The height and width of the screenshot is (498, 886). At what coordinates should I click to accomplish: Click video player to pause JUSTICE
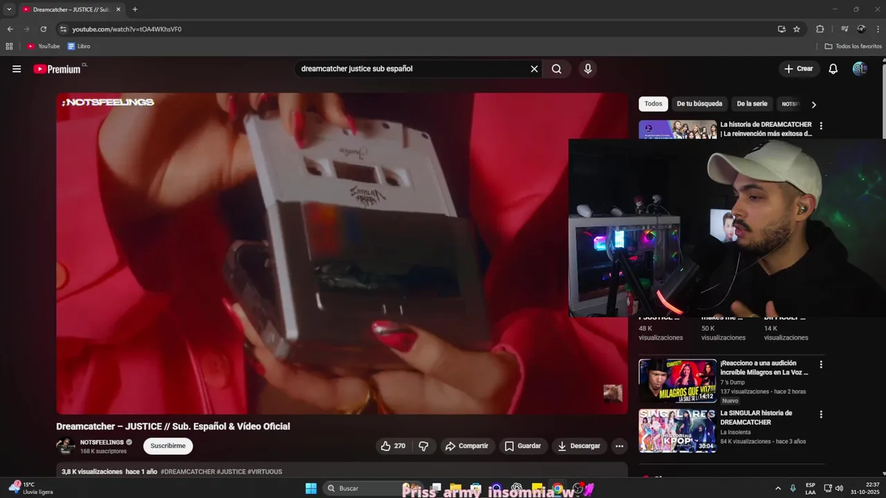click(x=342, y=253)
